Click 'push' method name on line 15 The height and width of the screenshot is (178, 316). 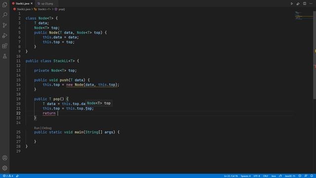(x=64, y=80)
